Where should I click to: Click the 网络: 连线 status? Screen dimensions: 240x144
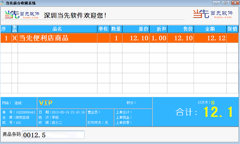(x=12, y=103)
